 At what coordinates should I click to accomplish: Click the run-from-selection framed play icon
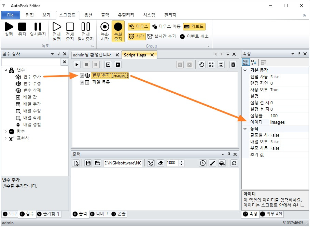click(108, 65)
